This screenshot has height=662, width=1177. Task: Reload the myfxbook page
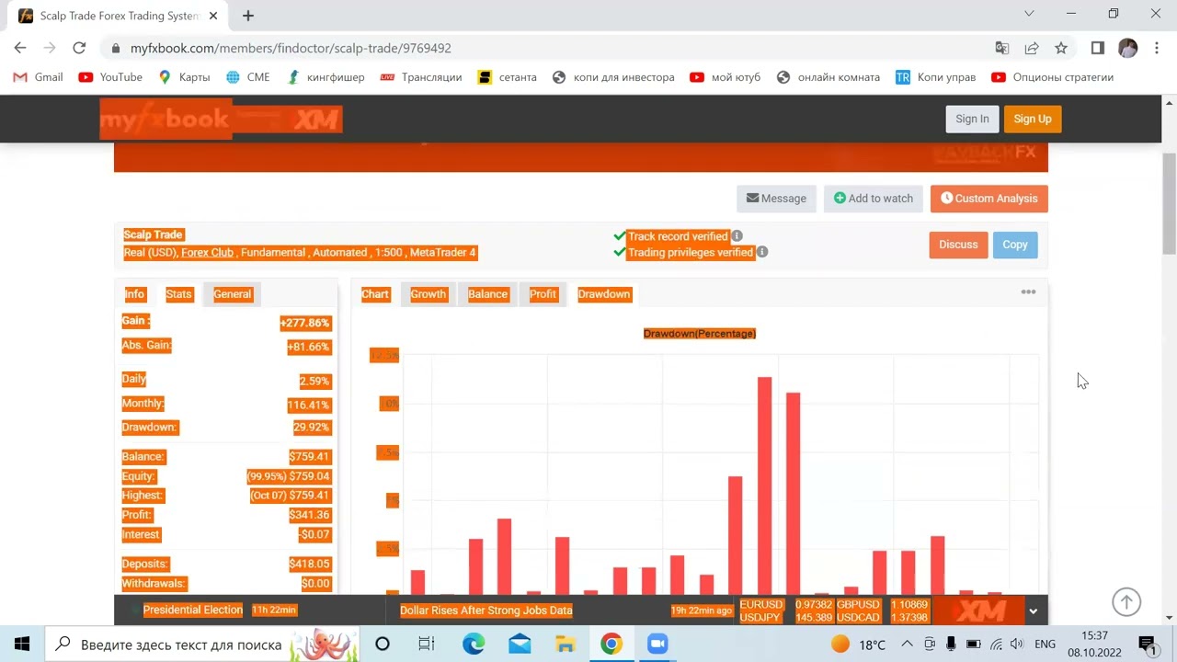(x=79, y=48)
